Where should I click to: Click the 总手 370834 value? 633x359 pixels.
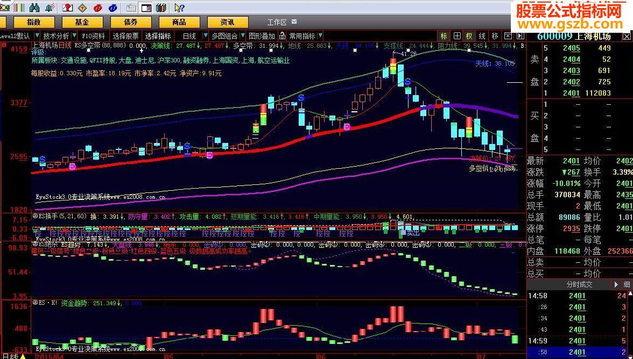567,195
